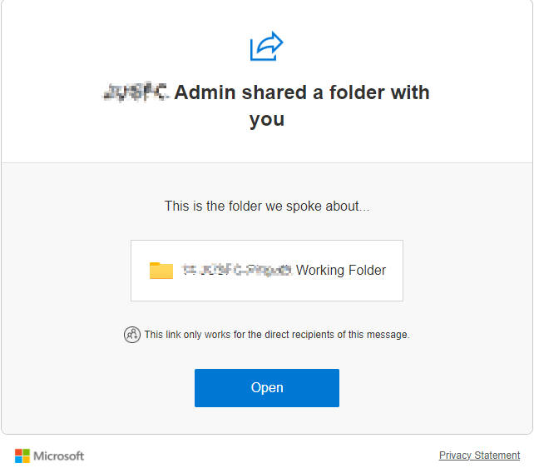The width and height of the screenshot is (534, 473).
Task: Click the yellow folder icon
Action: pos(161,271)
